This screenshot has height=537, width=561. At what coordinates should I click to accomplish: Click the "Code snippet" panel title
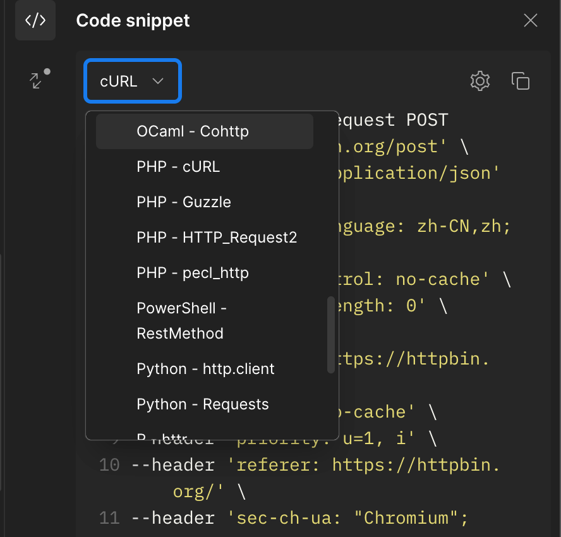tap(133, 21)
